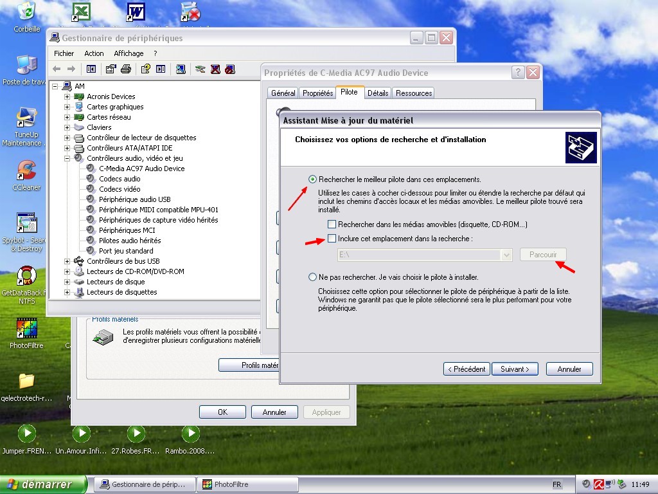The width and height of the screenshot is (658, 494).
Task: Open the E:\ location path dropdown
Action: pyautogui.click(x=506, y=255)
